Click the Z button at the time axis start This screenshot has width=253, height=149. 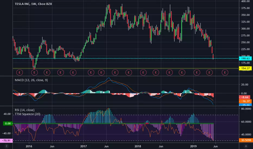tap(7, 146)
